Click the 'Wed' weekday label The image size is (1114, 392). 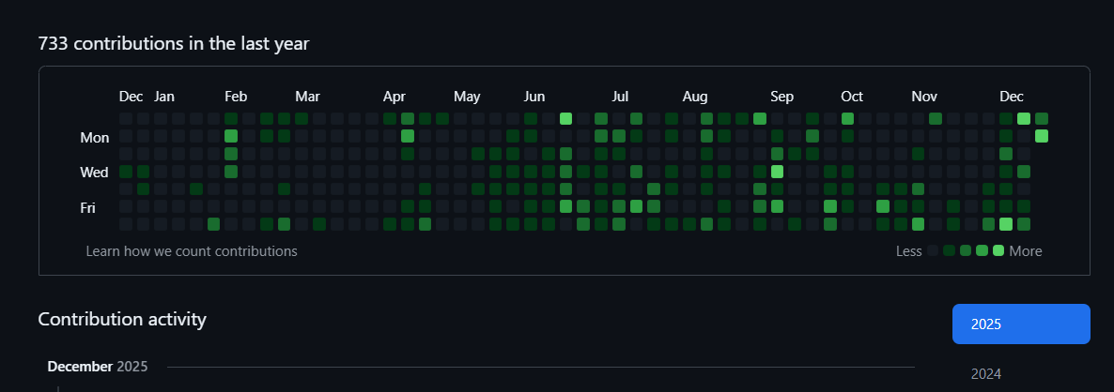(95, 173)
